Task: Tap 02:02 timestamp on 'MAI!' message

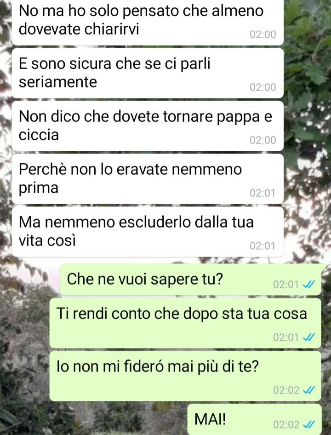Action: pos(286,424)
